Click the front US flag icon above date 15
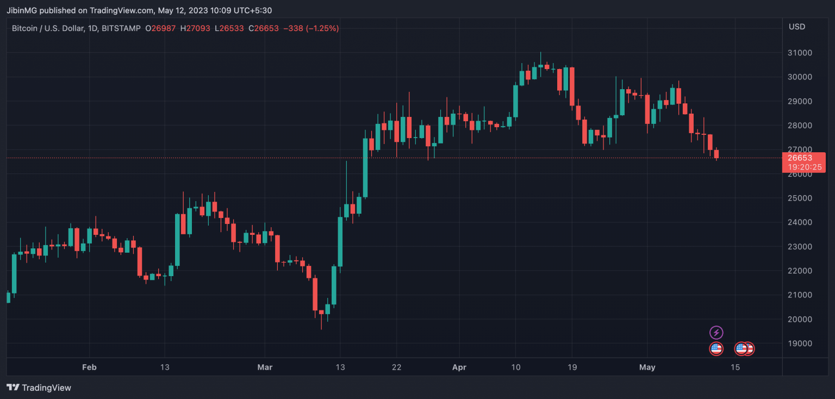Viewport: 835px width, 399px height. [x=741, y=349]
